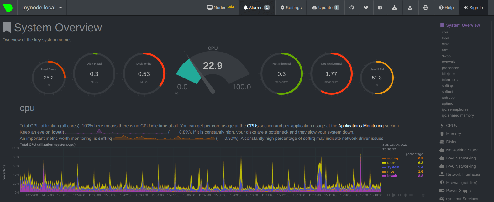
Task: Click the Sign In button
Action: pyautogui.click(x=473, y=8)
